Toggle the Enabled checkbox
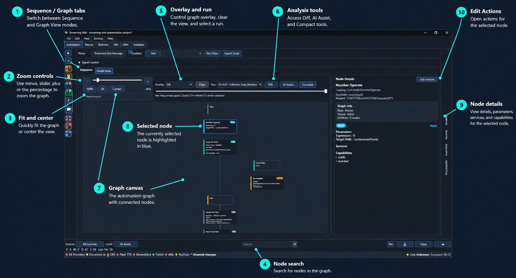This screenshot has width=516, height=278. point(130,52)
